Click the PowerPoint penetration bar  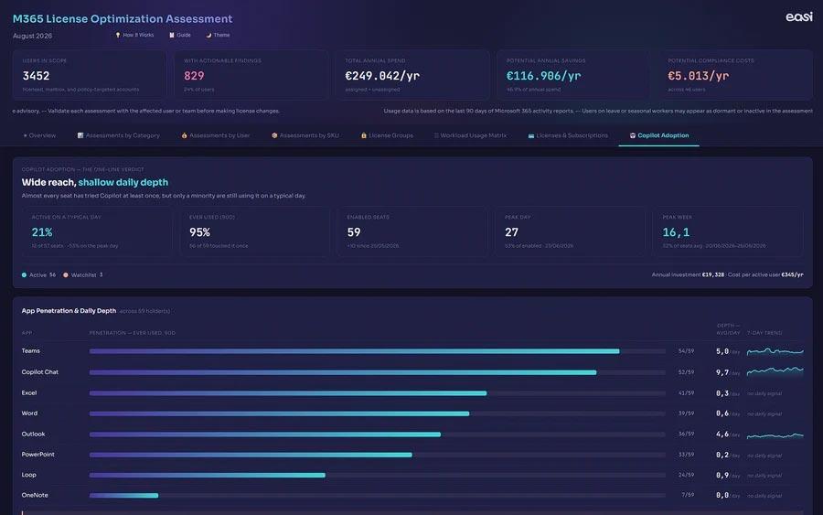tap(378, 455)
